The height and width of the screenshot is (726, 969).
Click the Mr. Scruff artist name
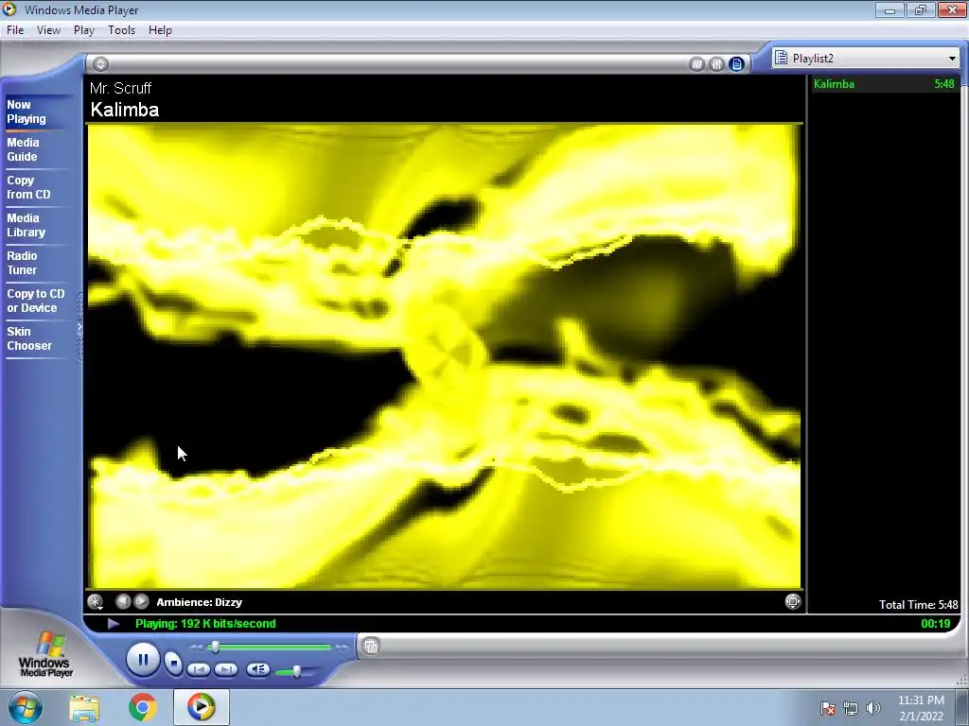[120, 88]
